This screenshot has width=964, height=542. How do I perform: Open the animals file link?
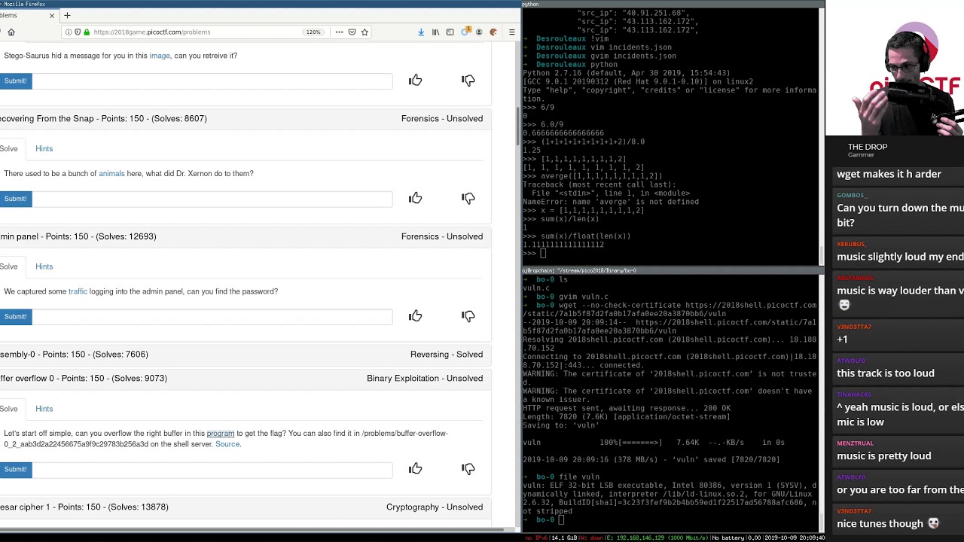(x=111, y=174)
